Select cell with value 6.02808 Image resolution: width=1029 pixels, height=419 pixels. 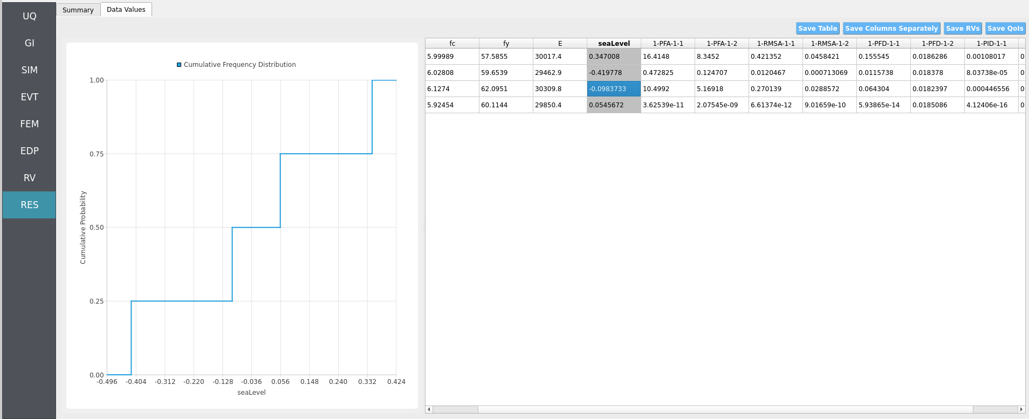pyautogui.click(x=452, y=73)
